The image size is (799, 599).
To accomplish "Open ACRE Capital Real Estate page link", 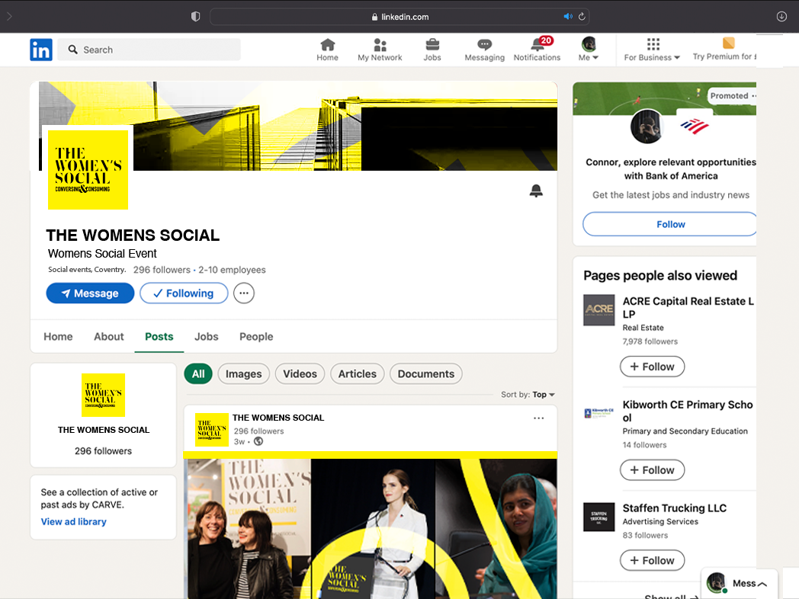I will [688, 308].
